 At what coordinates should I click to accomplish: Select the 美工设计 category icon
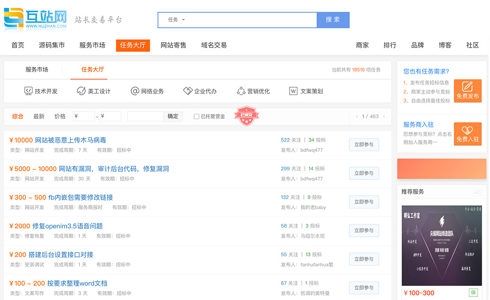(81, 91)
